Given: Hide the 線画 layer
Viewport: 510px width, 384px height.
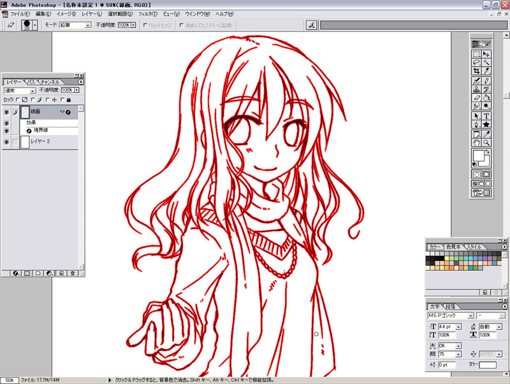Looking at the screenshot, I should (x=6, y=112).
